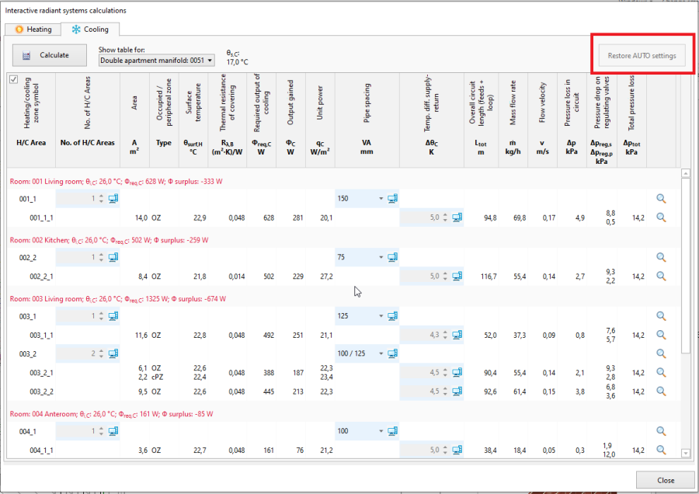
Task: Open pipe spacing dropdown for 004_1
Action: tap(381, 431)
